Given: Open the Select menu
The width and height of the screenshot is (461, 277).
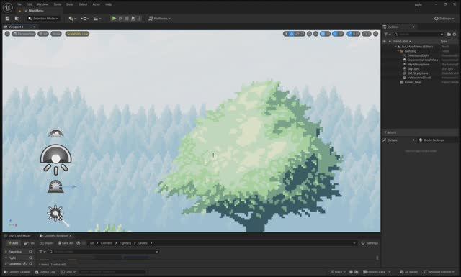Looking at the screenshot, I should pyautogui.click(x=83, y=4).
